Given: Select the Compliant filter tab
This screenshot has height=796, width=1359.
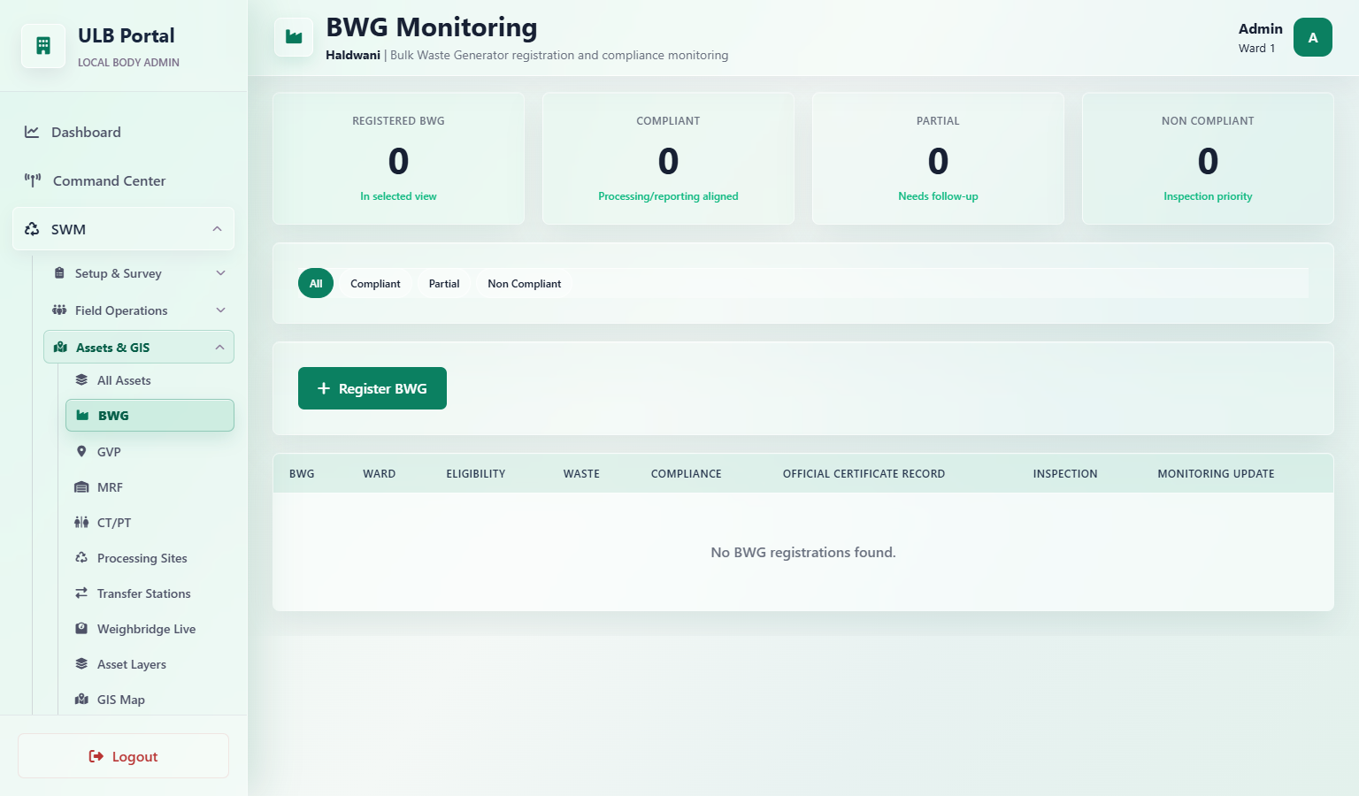Looking at the screenshot, I should click(x=375, y=283).
